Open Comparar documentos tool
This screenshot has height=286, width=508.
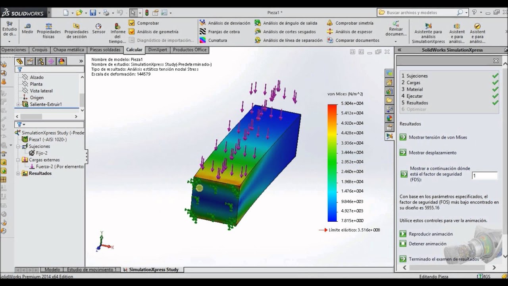coord(353,40)
